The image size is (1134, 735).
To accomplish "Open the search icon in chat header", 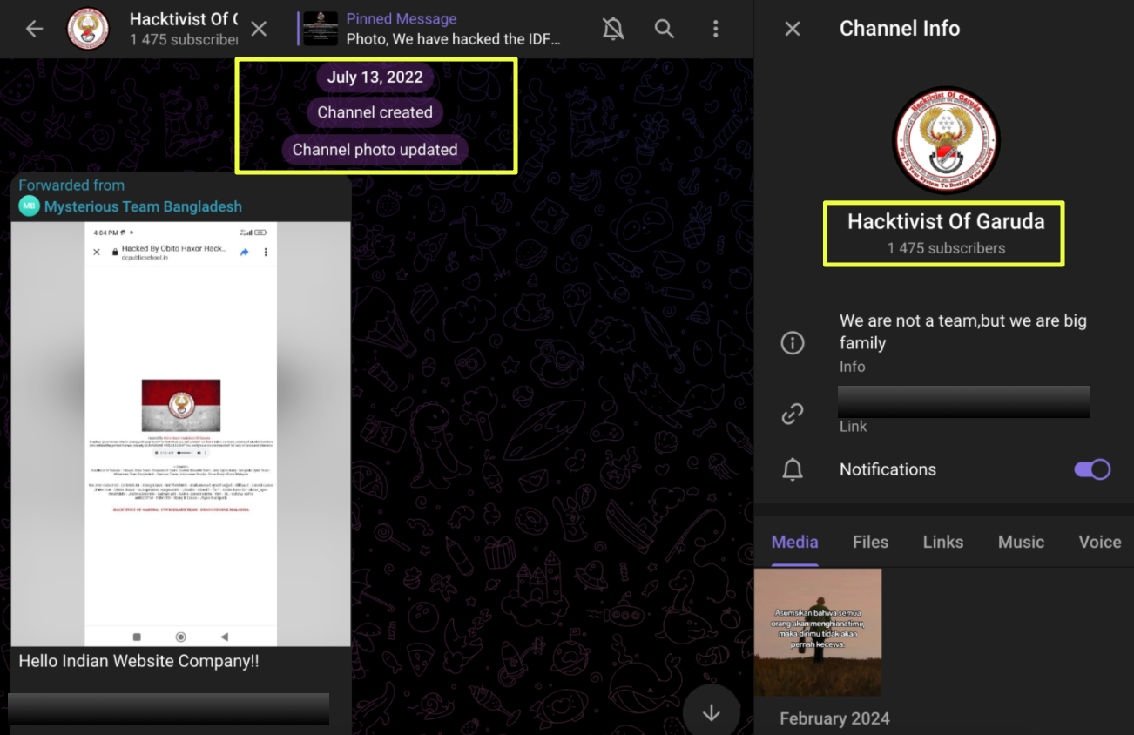I will tap(665, 29).
